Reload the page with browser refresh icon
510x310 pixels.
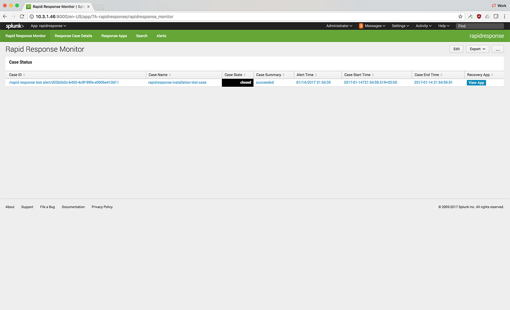(23, 17)
